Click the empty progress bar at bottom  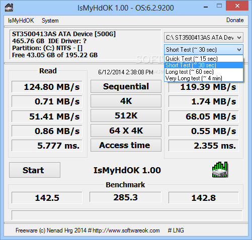point(127,215)
